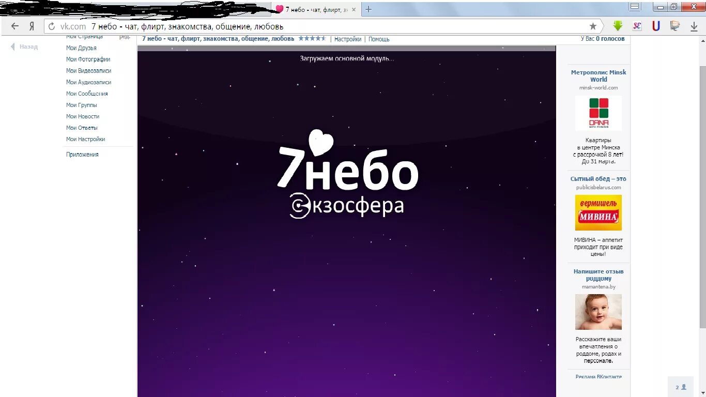Click the red-blue "U" extension icon
The image size is (706, 397).
point(655,26)
